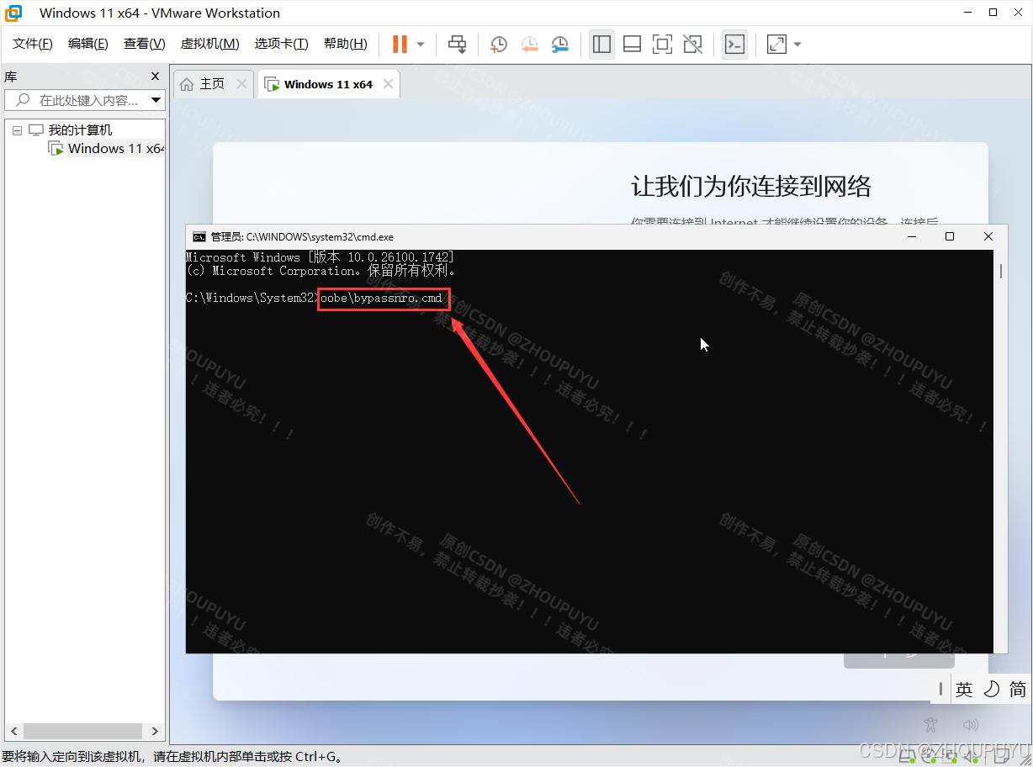Collapse the 我的计算机 tree node
The image size is (1033, 767).
tap(17, 130)
